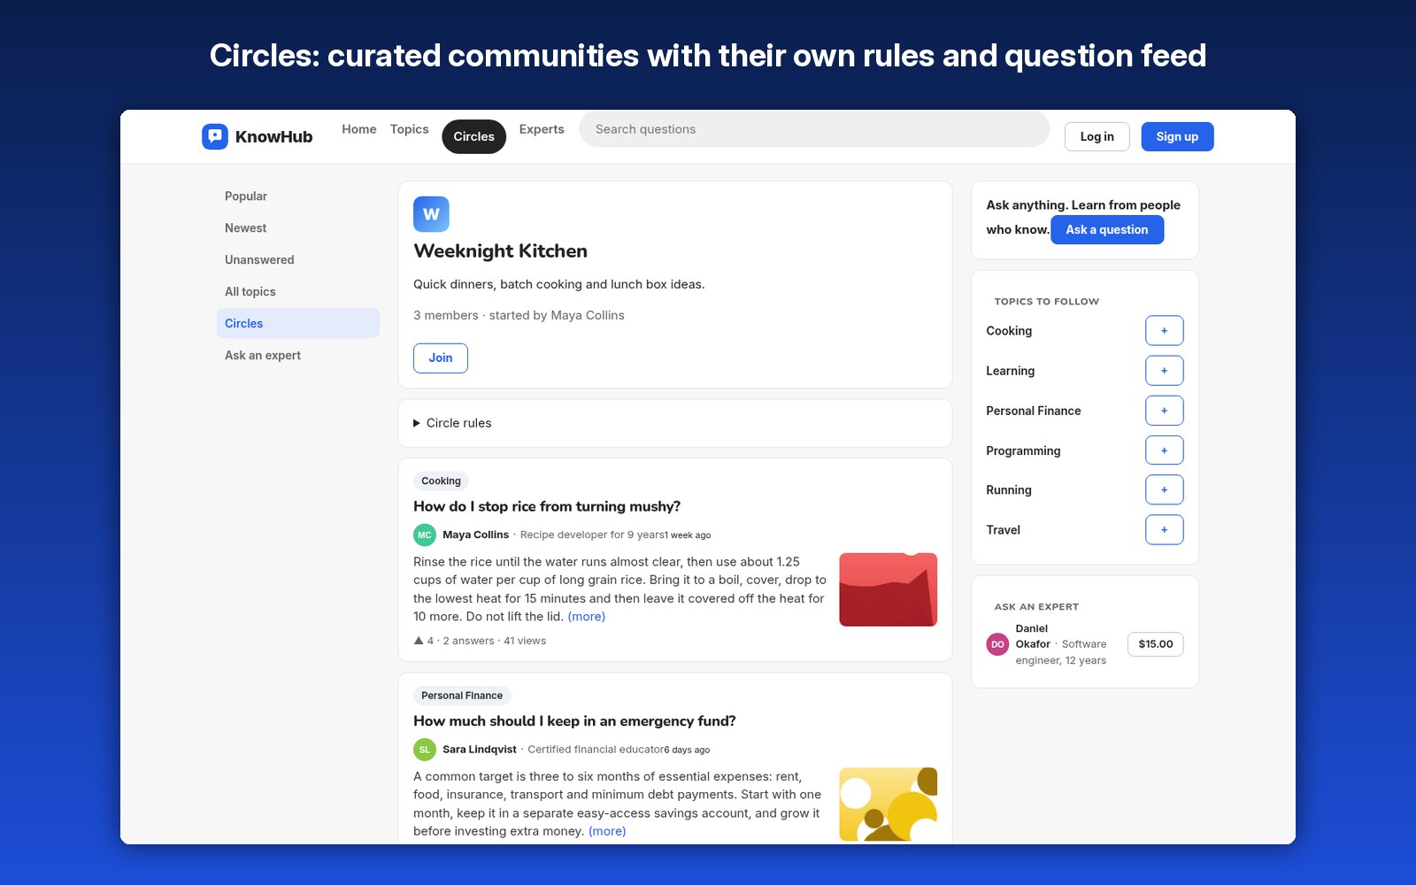Follow the Running topic with plus button
The height and width of the screenshot is (885, 1416).
coord(1164,489)
